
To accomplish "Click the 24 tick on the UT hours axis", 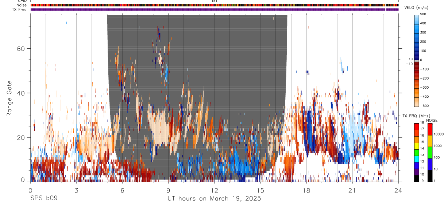I will tap(398, 190).
